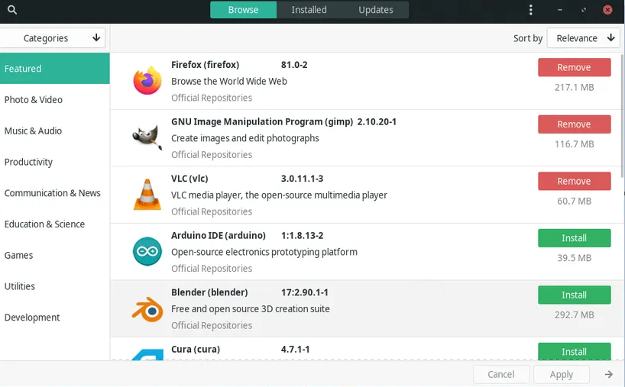
Task: Click the Firefox app icon
Action: [147, 80]
